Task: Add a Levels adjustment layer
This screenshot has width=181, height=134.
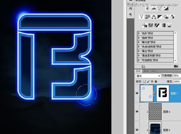Action: click(x=154, y=8)
